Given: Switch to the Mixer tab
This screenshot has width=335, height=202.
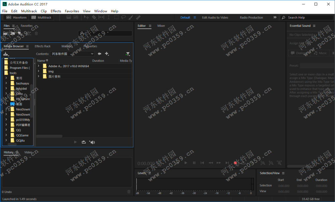Looking at the screenshot, I should tap(161, 25).
